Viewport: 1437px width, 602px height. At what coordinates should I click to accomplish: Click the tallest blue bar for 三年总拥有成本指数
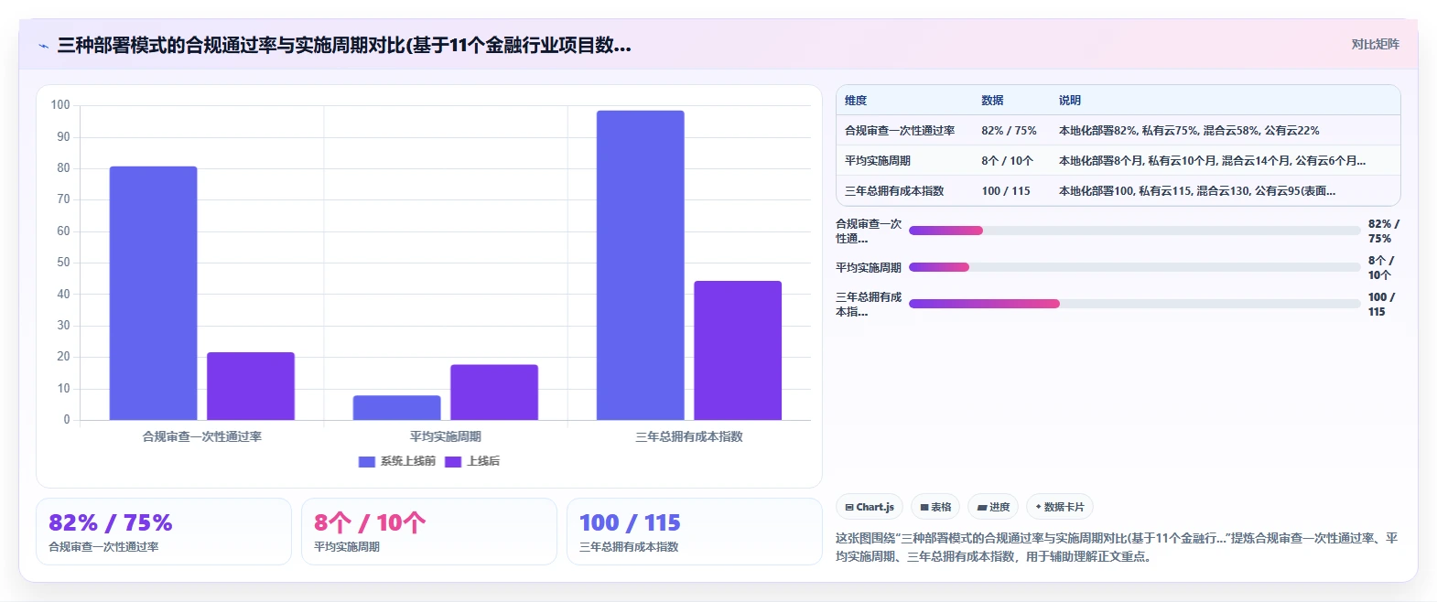coord(641,265)
